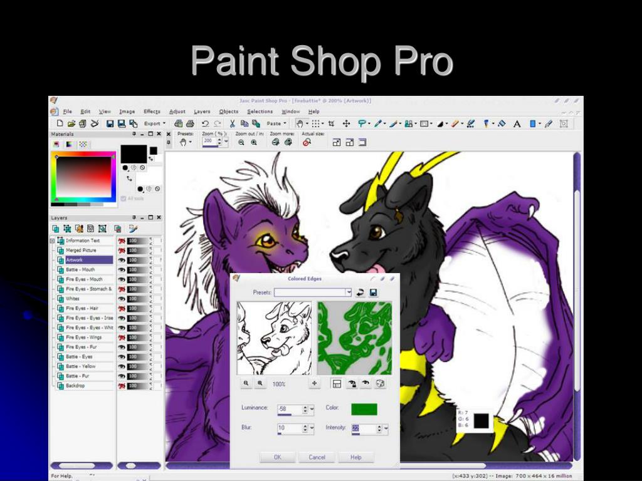Show the Backdrop layer
Screen dimensions: 642x481
122,386
